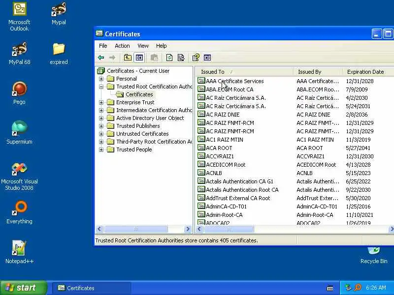Expand the Untrusted Certificates node
This screenshot has width=394, height=295.
click(101, 134)
